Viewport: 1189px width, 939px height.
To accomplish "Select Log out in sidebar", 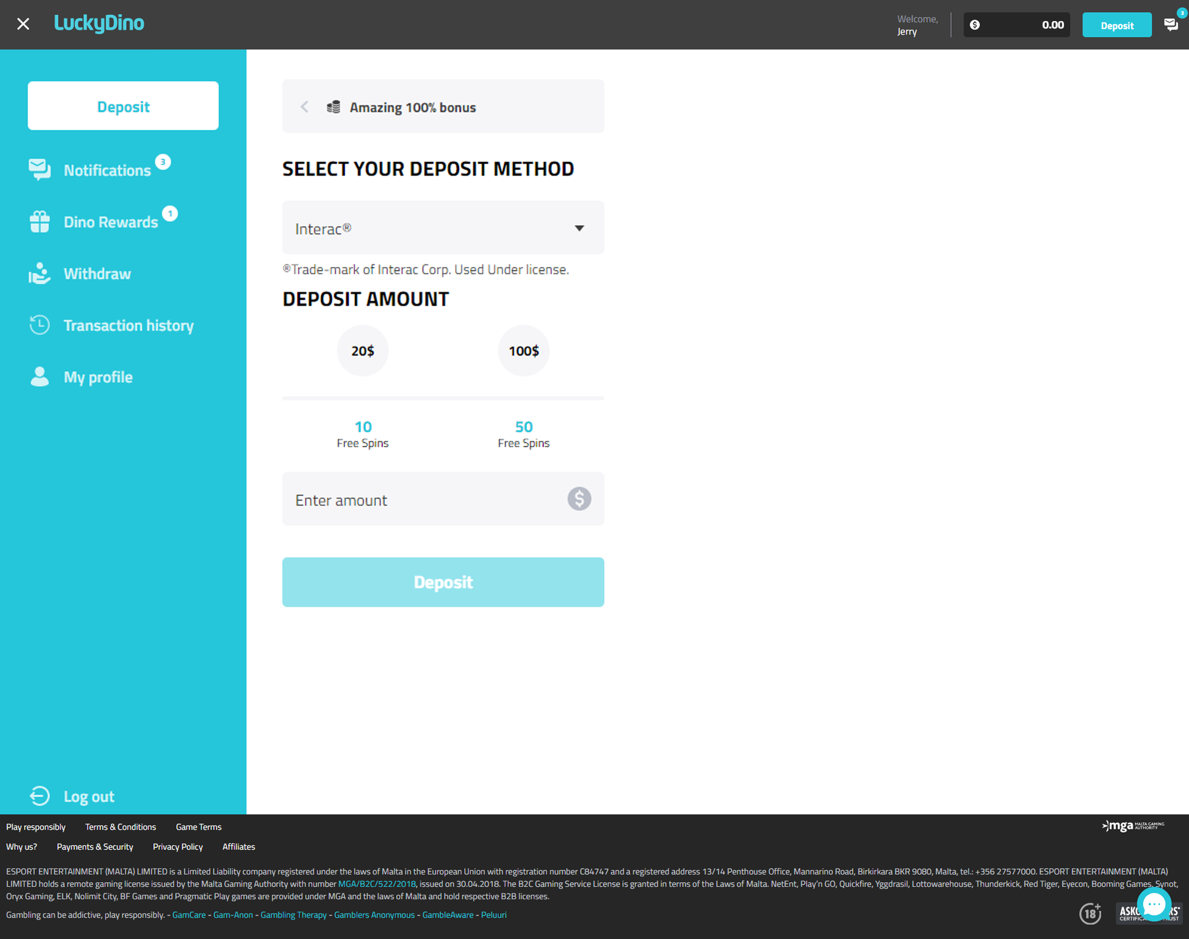I will pos(89,797).
